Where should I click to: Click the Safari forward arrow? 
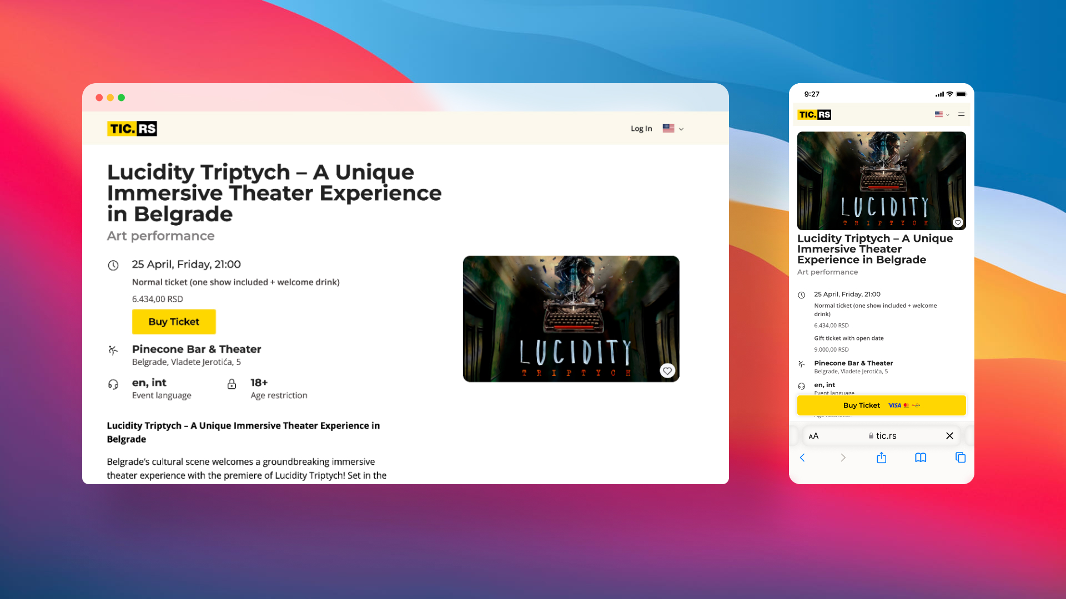(x=843, y=458)
